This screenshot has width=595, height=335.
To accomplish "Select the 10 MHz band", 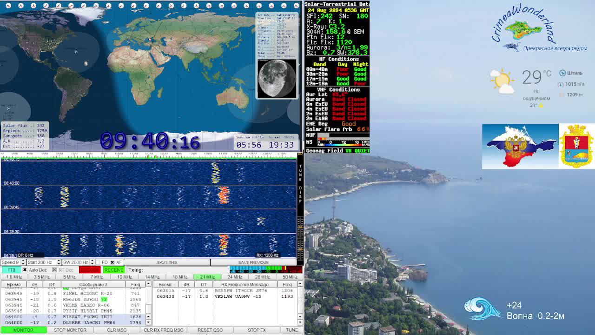I will tap(125, 277).
